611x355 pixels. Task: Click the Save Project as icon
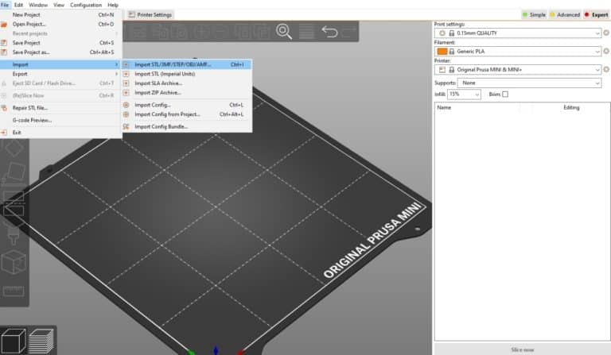4,52
